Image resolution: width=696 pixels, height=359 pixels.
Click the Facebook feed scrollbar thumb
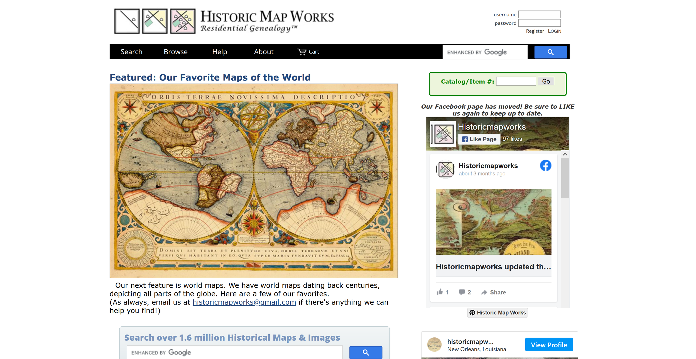(x=565, y=178)
